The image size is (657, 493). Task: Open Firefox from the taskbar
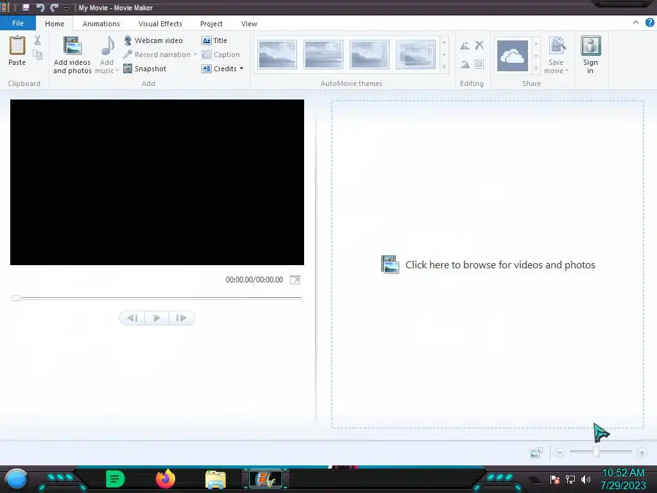[165, 479]
